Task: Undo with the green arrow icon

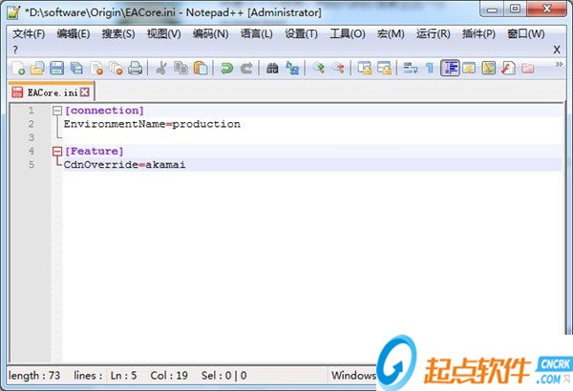Action: point(226,68)
